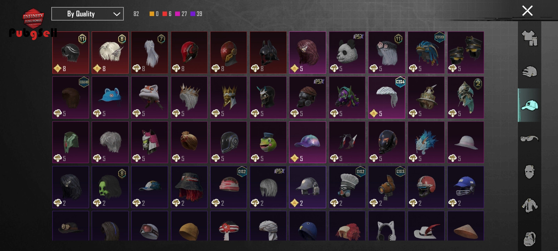Pick the white cat-ear headphones item
The width and height of the screenshot is (558, 251).
pyautogui.click(x=386, y=226)
